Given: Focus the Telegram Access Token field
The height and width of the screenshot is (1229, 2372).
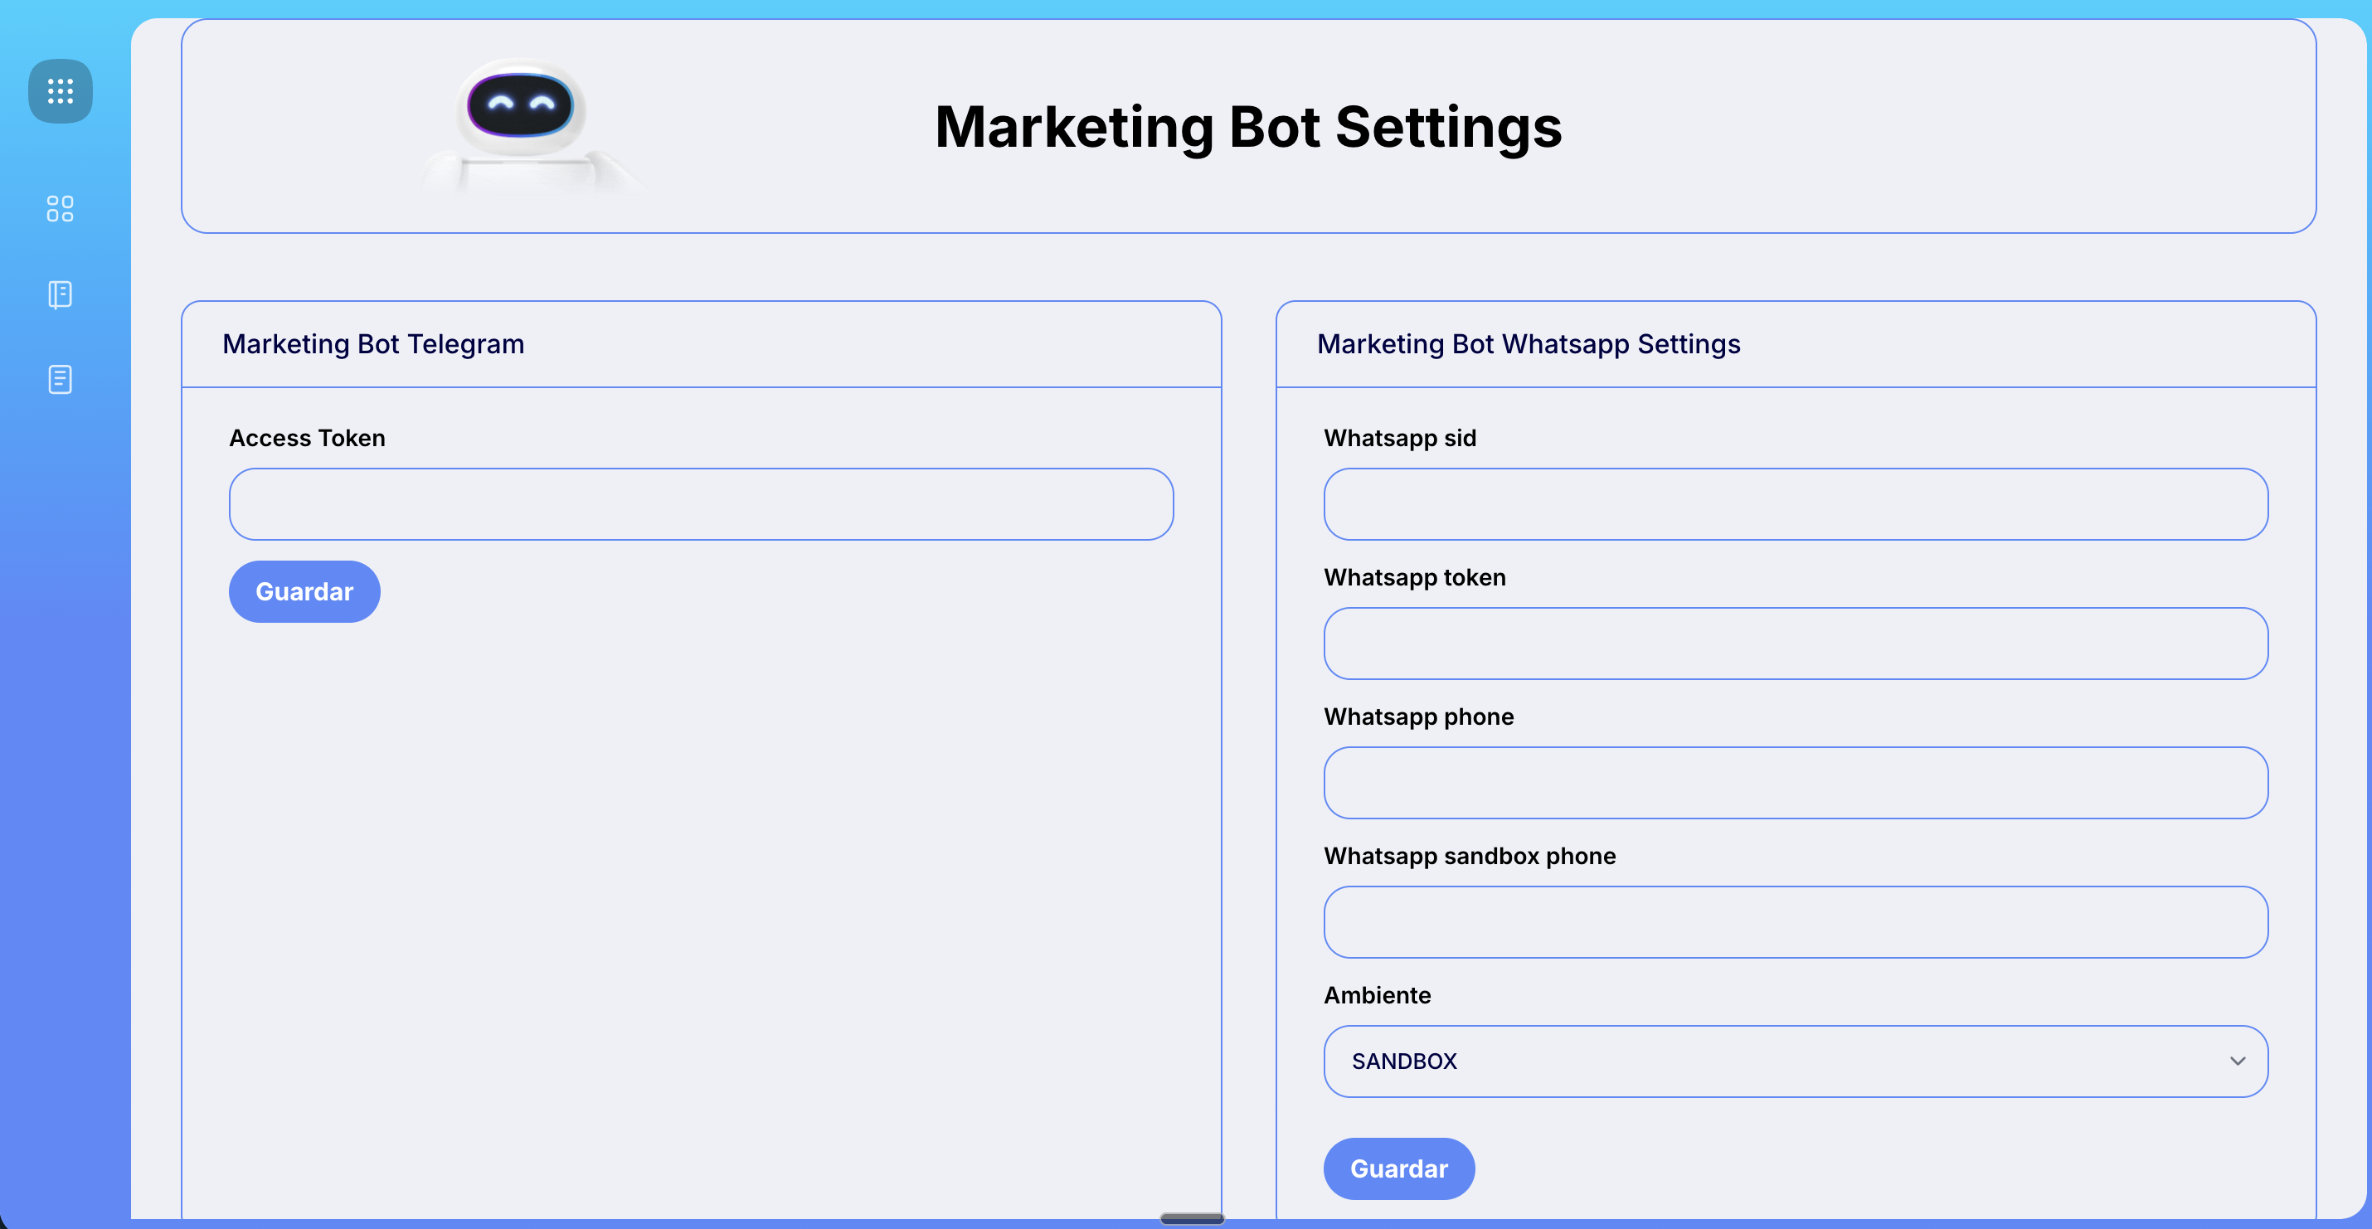Looking at the screenshot, I should (x=701, y=504).
